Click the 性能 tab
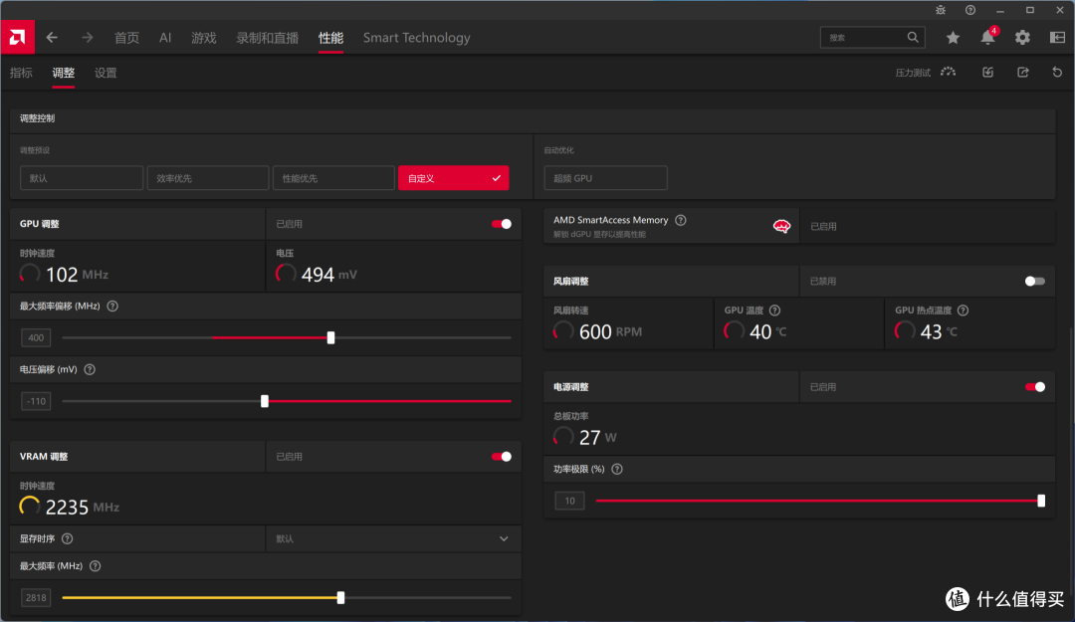Image resolution: width=1075 pixels, height=622 pixels. click(x=331, y=38)
